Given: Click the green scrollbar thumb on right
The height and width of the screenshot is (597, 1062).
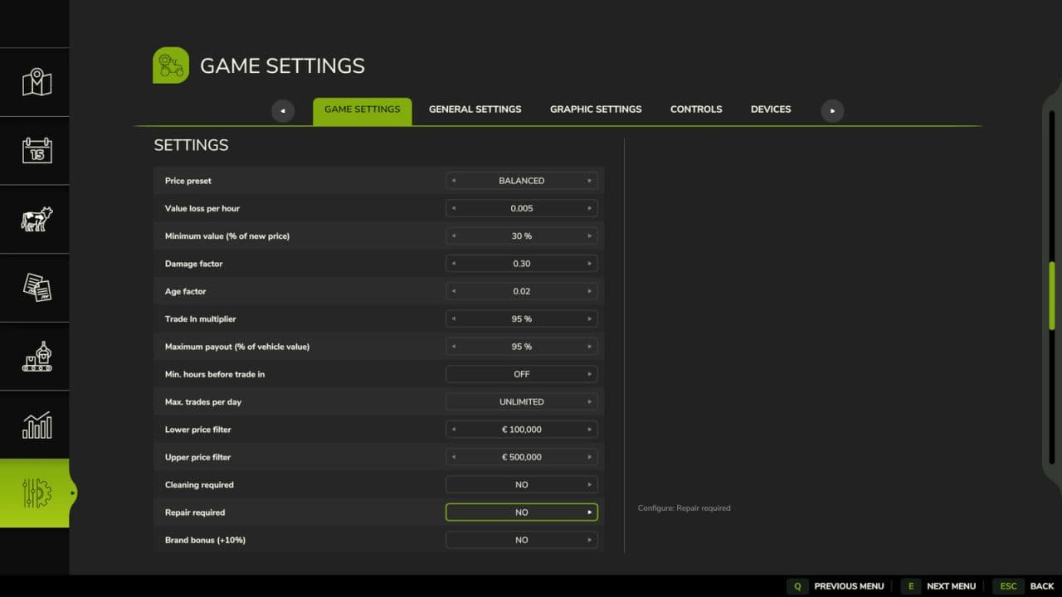Looking at the screenshot, I should [x=1052, y=295].
